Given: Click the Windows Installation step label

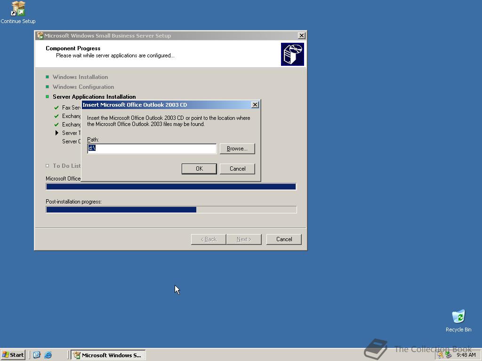Looking at the screenshot, I should [x=80, y=77].
